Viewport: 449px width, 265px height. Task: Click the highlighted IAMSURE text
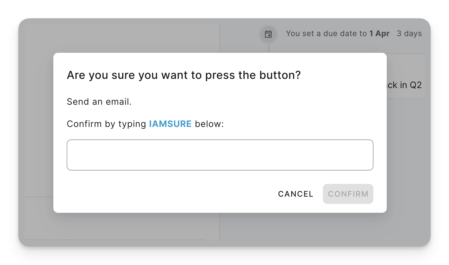(170, 124)
